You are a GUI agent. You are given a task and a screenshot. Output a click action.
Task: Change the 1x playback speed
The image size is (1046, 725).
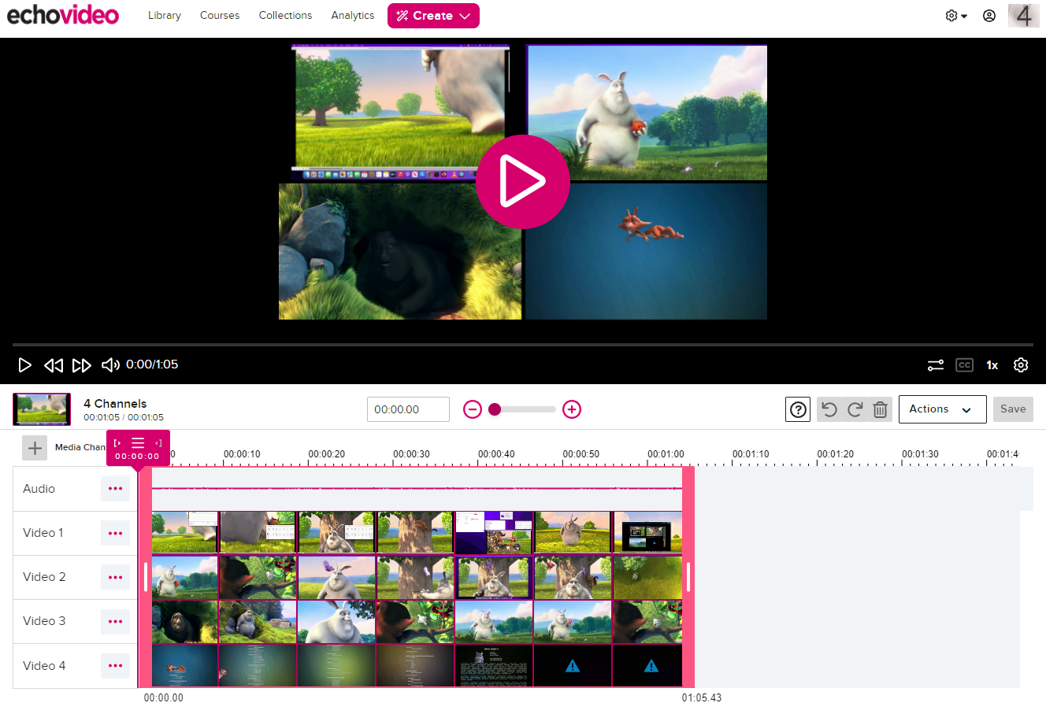click(992, 365)
